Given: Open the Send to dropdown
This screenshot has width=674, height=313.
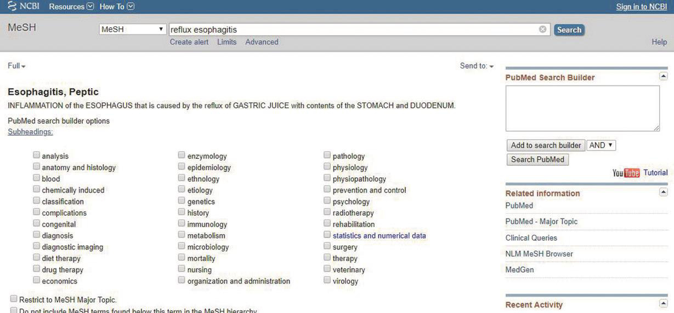Looking at the screenshot, I should [x=477, y=66].
